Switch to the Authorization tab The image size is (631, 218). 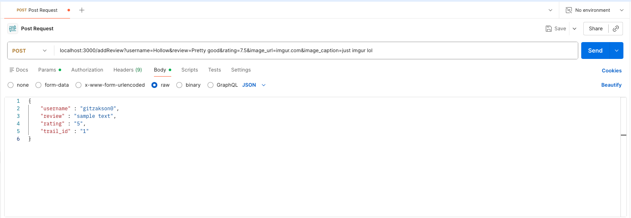point(87,70)
